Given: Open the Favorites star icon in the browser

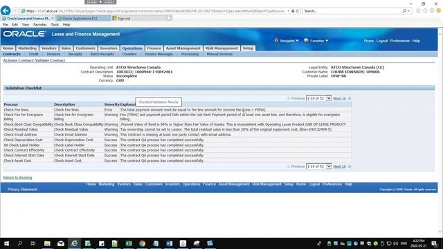Looking at the screenshot, I should click(x=425, y=11).
